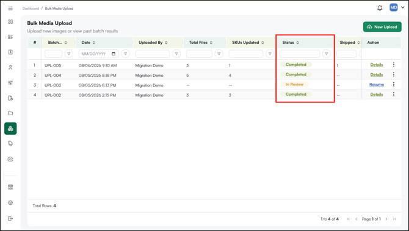Screen dimensions: 409x231
Task: Sort by Batch column header
Action: pos(57,43)
